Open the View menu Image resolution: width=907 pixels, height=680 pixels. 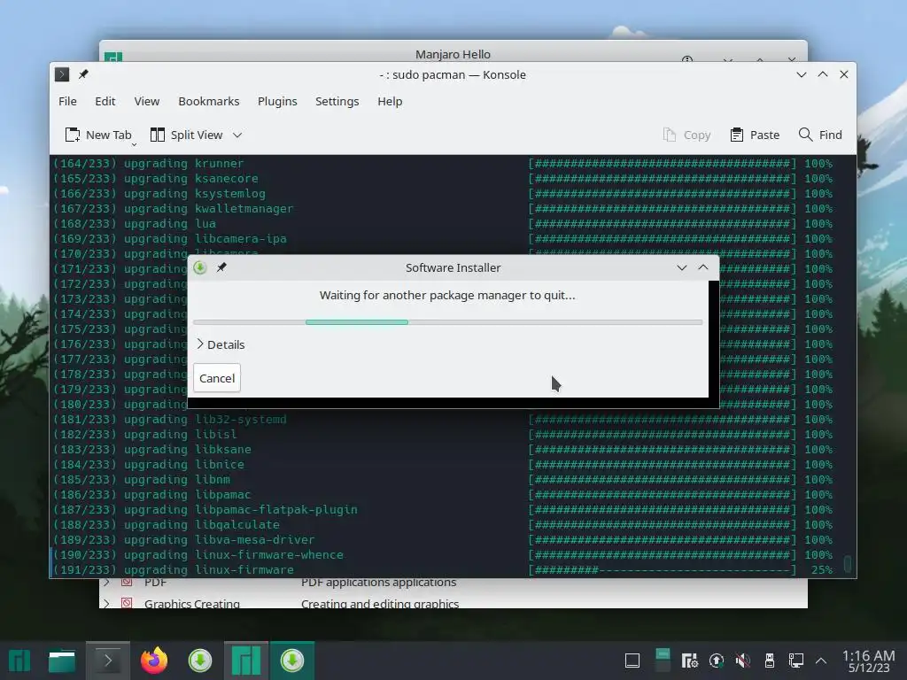(x=147, y=101)
